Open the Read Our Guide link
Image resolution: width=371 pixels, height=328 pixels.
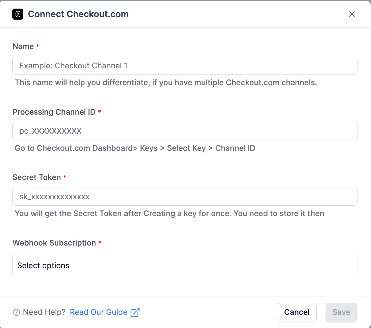pyautogui.click(x=99, y=312)
